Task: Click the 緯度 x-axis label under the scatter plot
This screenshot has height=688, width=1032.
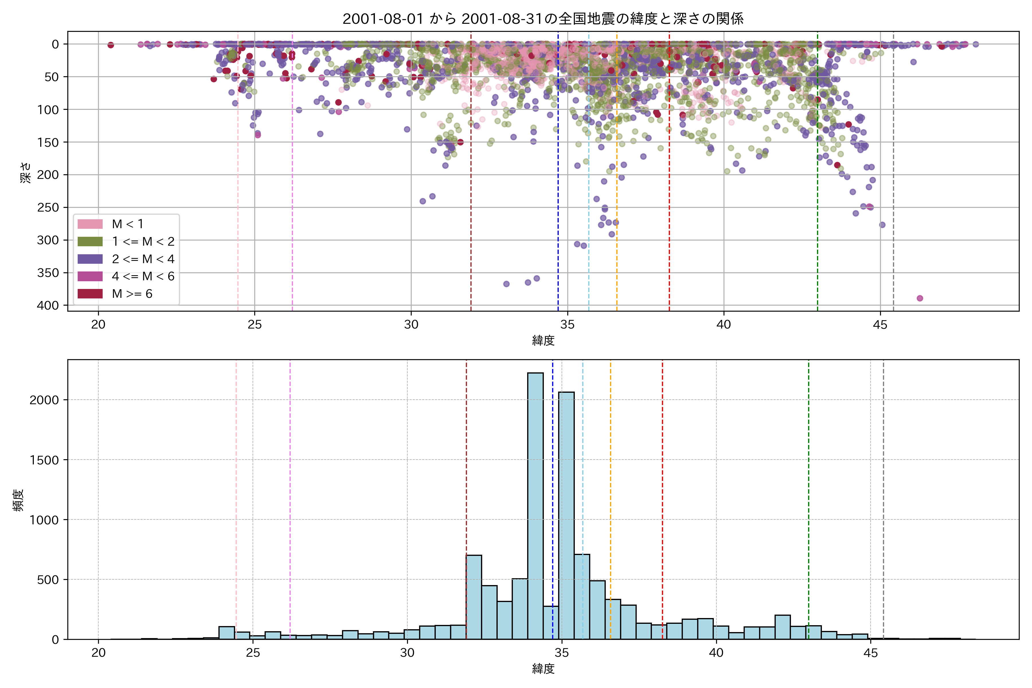Action: (543, 341)
